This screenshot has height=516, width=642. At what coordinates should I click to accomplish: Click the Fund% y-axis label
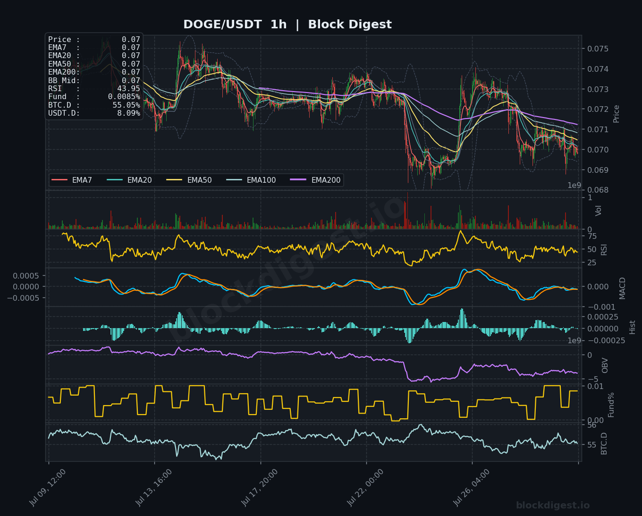(x=611, y=405)
